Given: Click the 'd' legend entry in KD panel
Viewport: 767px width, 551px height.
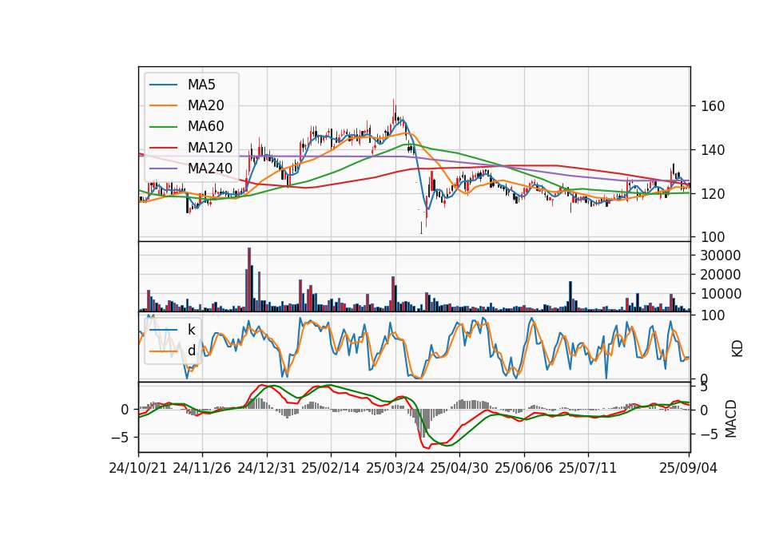Looking at the screenshot, I should tap(191, 350).
